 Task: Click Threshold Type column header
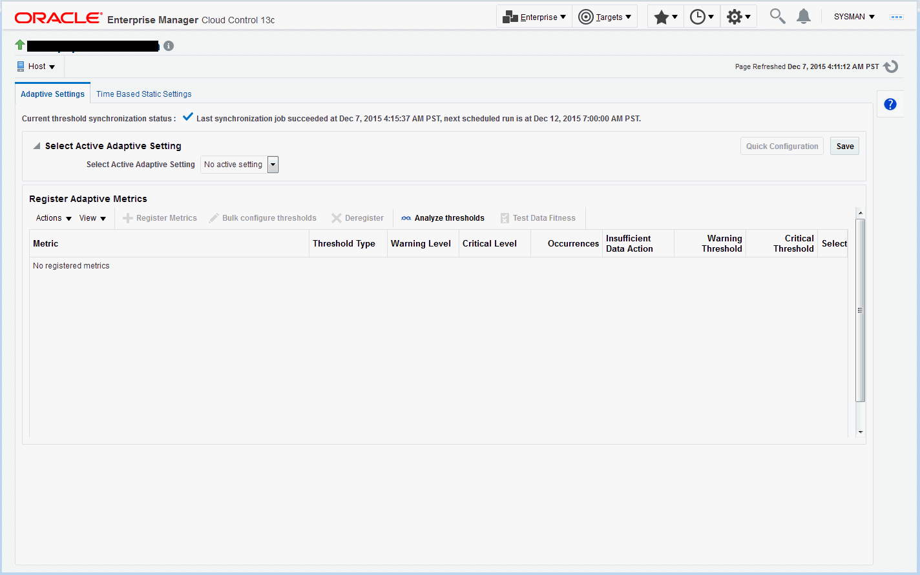pyautogui.click(x=348, y=243)
